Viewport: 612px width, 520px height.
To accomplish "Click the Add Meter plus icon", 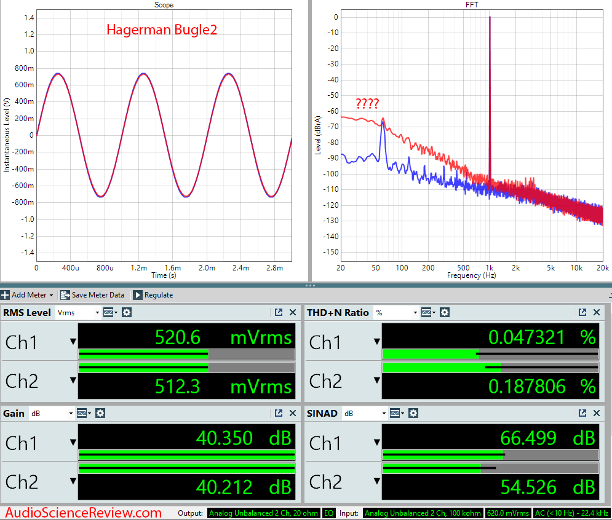I will (x=5, y=295).
